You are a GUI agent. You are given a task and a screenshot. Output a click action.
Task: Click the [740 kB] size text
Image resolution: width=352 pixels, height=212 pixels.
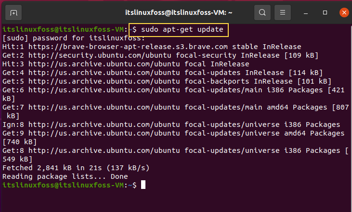coord(19,142)
